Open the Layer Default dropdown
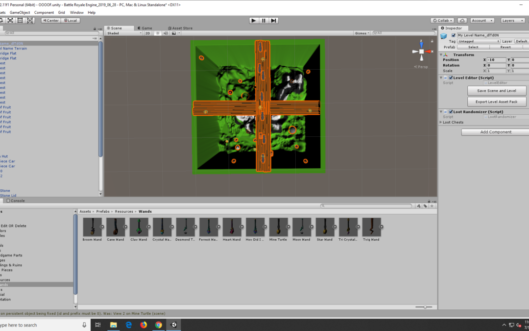Viewport: 529px width, 331px height. (521, 41)
